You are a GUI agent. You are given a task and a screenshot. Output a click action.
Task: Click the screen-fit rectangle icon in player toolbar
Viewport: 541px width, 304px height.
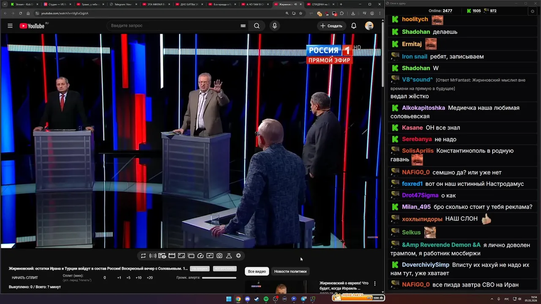click(x=181, y=255)
